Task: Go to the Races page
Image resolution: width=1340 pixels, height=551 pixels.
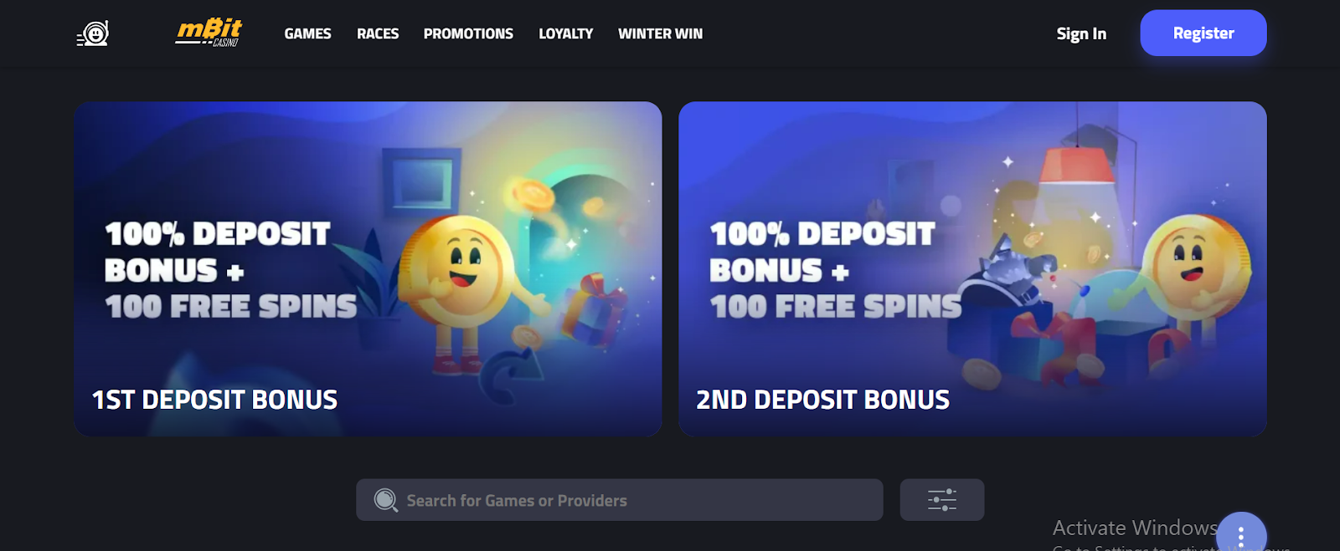Action: tap(378, 33)
